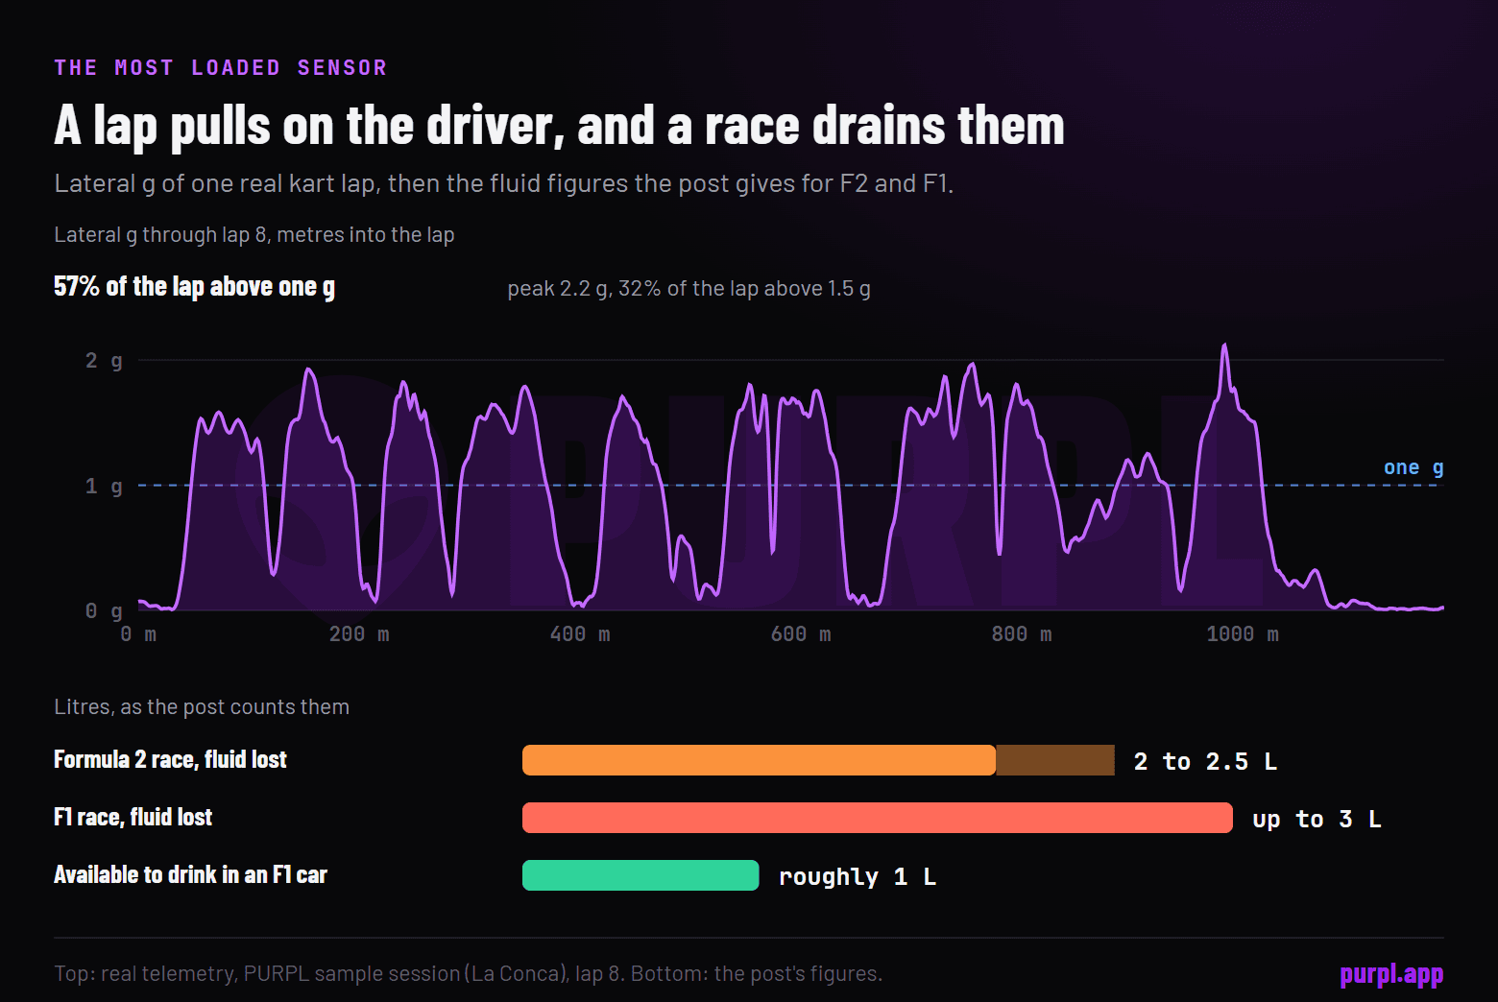
Task: Select the orange Formula 2 fluid bar
Action: [x=759, y=760]
